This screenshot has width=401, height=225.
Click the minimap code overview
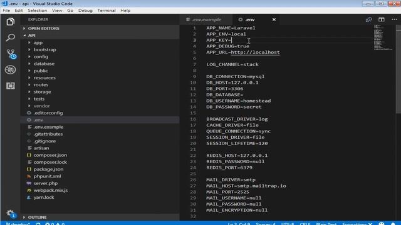[383, 37]
